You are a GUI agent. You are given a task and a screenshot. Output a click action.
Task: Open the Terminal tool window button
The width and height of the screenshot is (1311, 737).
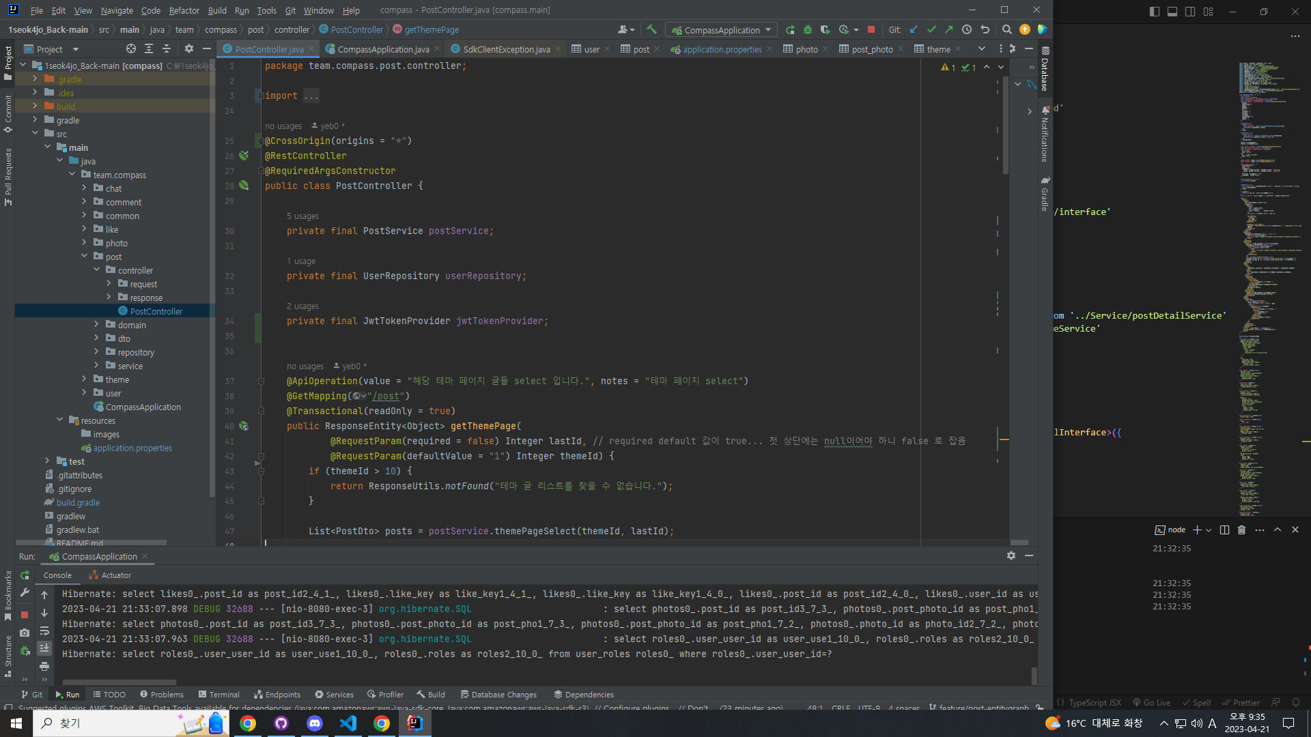coord(218,695)
